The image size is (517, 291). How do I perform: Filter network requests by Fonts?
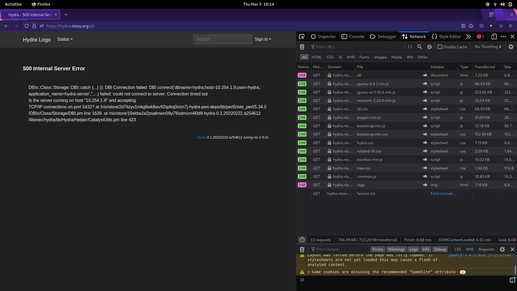(x=364, y=57)
